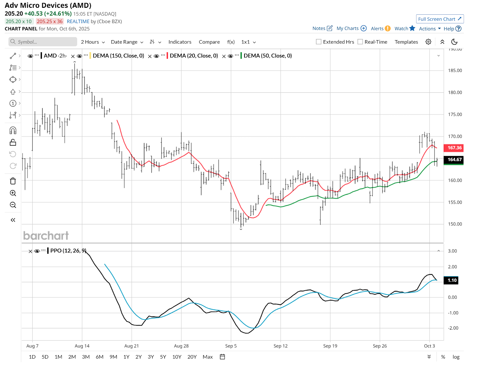Expand the Actions dropdown menu
Screen dimensions: 479x373
430,28
